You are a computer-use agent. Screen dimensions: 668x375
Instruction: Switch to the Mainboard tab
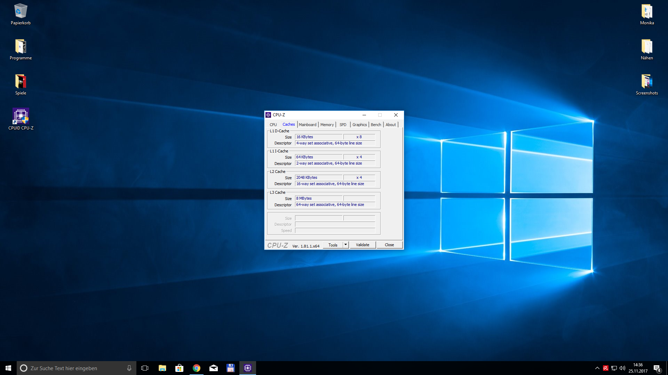coord(308,125)
